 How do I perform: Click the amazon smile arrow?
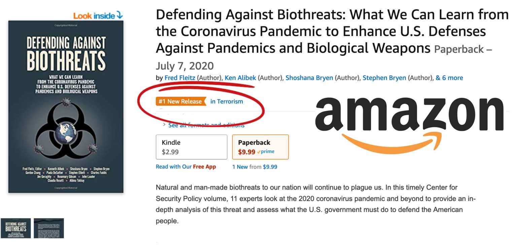tap(390, 137)
